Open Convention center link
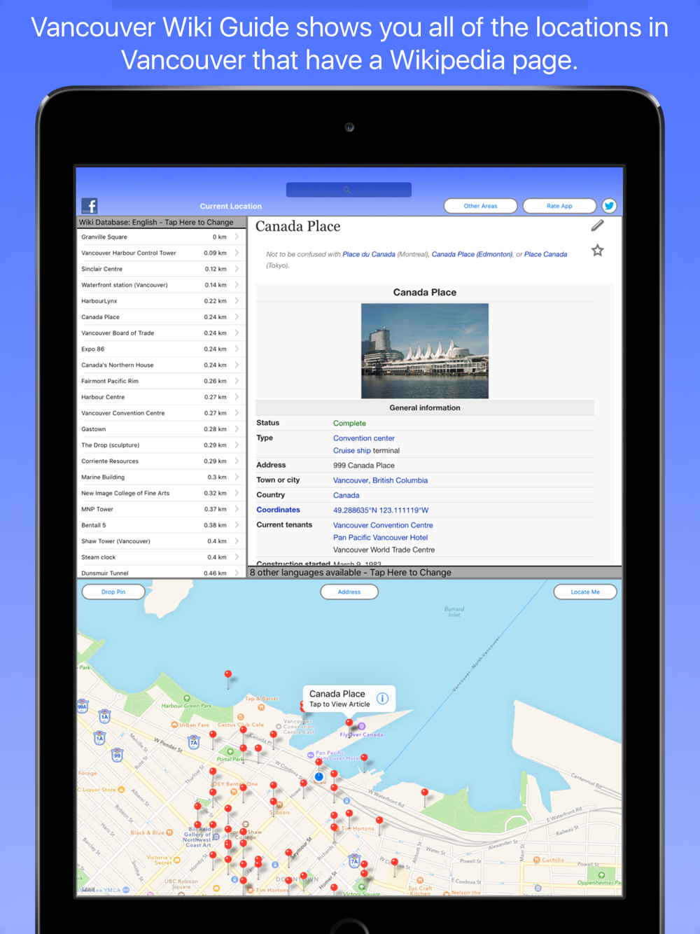Image resolution: width=700 pixels, height=934 pixels. [364, 438]
